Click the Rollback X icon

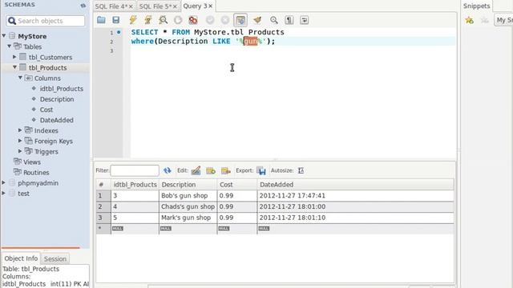pos(225,20)
